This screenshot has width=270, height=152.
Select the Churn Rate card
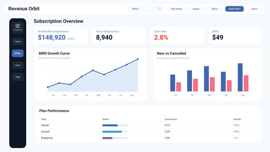tap(177, 35)
